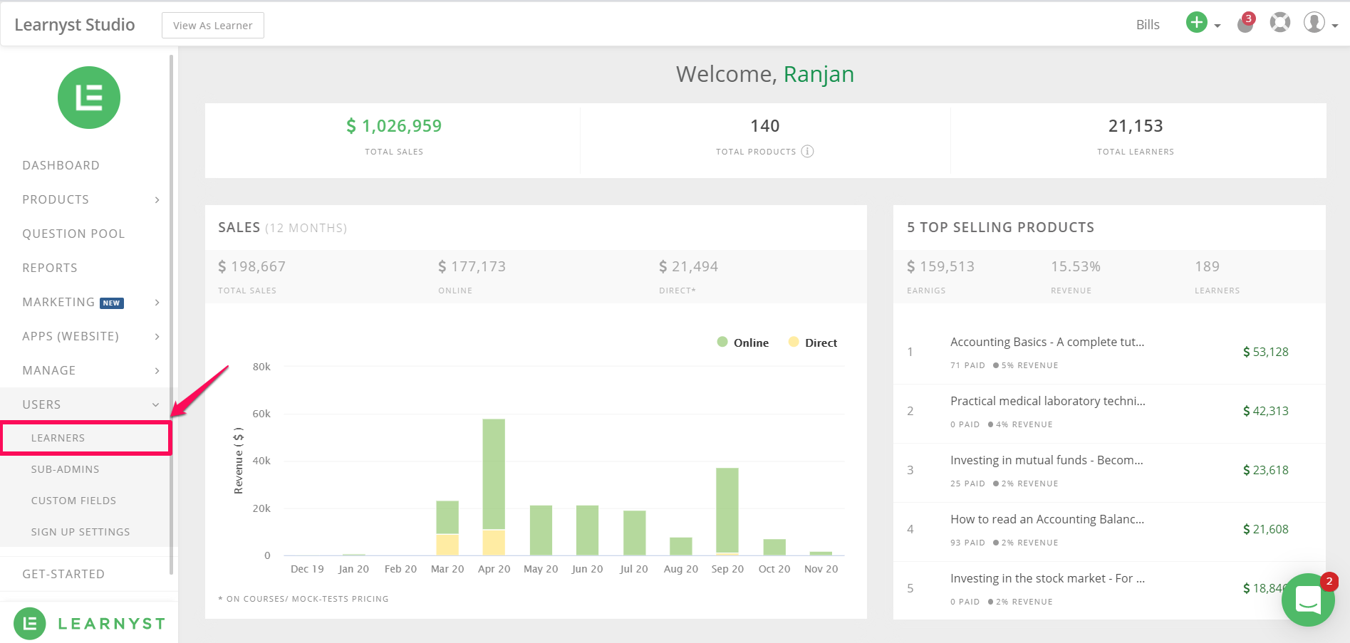Click the $ 21,608 earnings amount
This screenshot has height=643, width=1350.
point(1265,529)
